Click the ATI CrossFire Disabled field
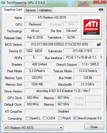This screenshot has height=133, width=107. tap(63, 111)
